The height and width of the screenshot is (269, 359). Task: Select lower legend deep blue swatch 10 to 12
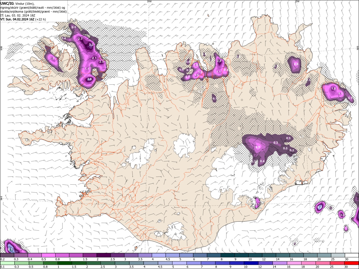click(x=251, y=263)
